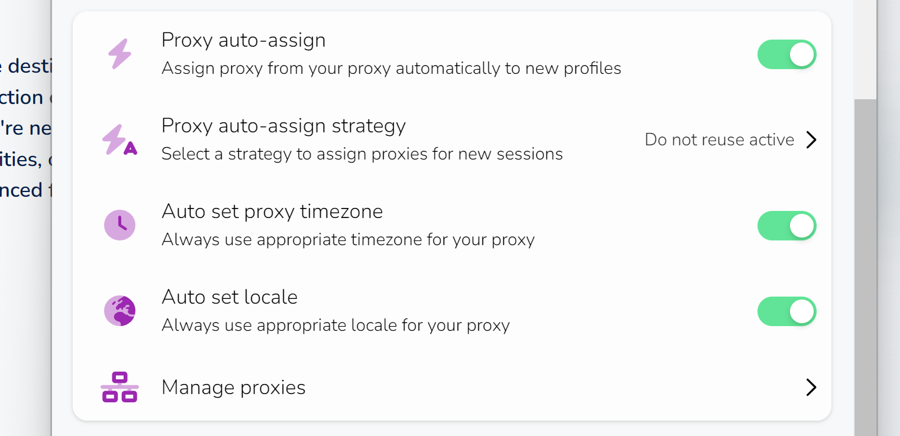Viewport: 900px width, 436px height.
Task: Click the vertical scrollbar thumb of the settings panel
Action: point(865,267)
